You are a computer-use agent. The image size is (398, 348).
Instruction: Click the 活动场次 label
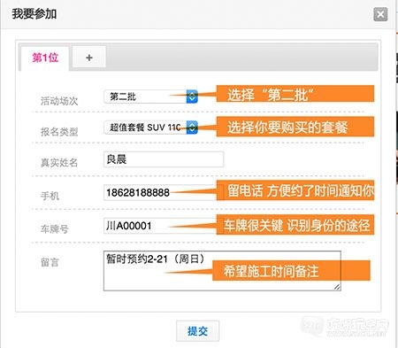click(x=59, y=101)
